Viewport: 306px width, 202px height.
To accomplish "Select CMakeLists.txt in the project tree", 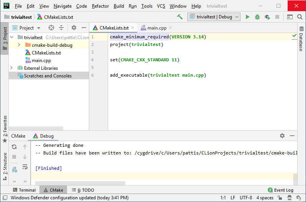I will tap(46, 53).
